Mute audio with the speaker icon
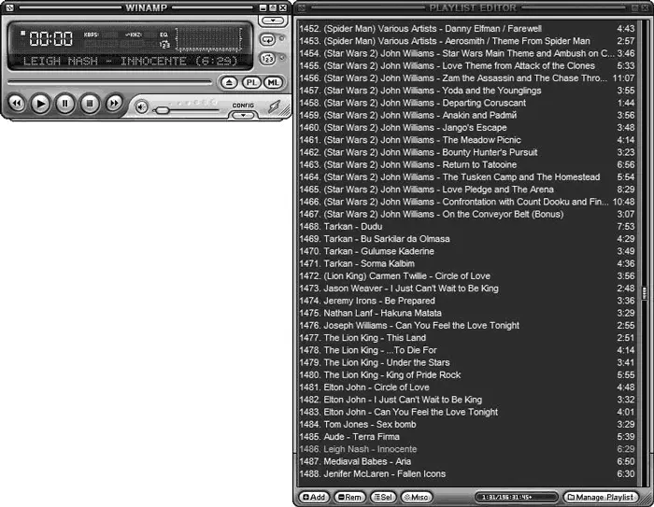Screen dimensions: 654x507 point(141,106)
